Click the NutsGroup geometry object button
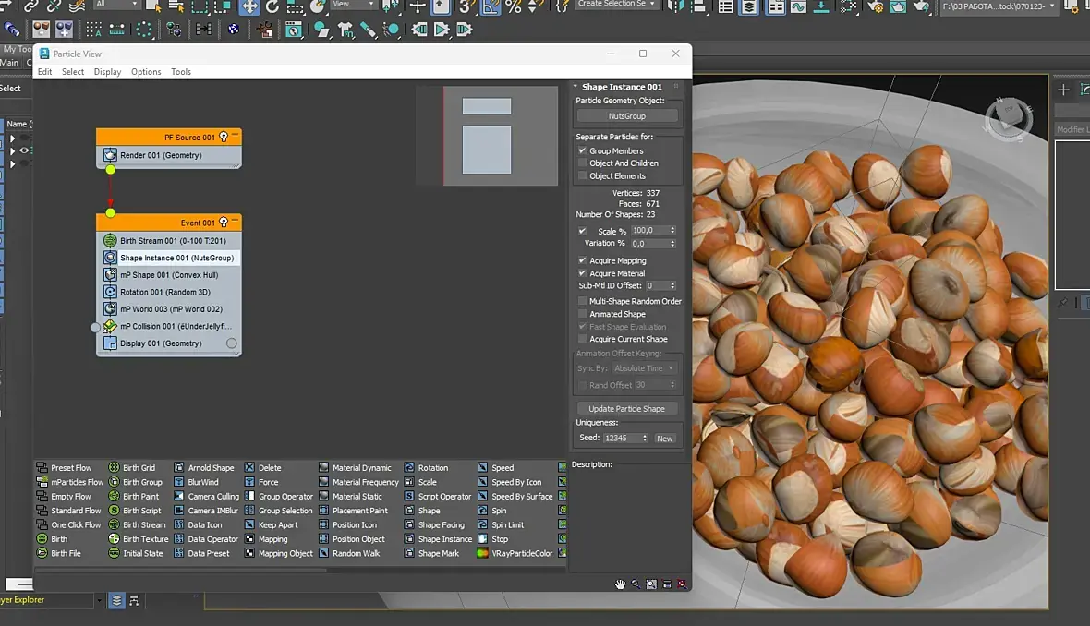The image size is (1090, 626). click(627, 116)
